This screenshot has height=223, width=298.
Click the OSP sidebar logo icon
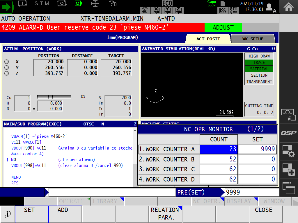pyautogui.click(x=288, y=133)
